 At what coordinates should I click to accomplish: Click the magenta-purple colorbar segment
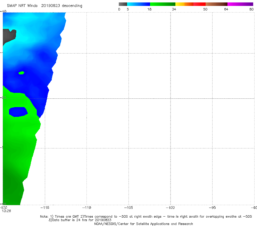click(240, 4)
